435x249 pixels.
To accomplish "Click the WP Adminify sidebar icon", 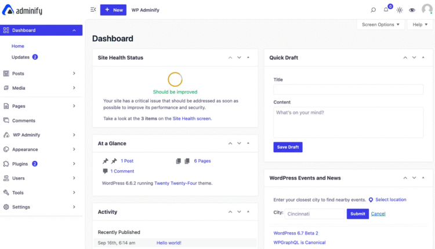I will [6, 135].
